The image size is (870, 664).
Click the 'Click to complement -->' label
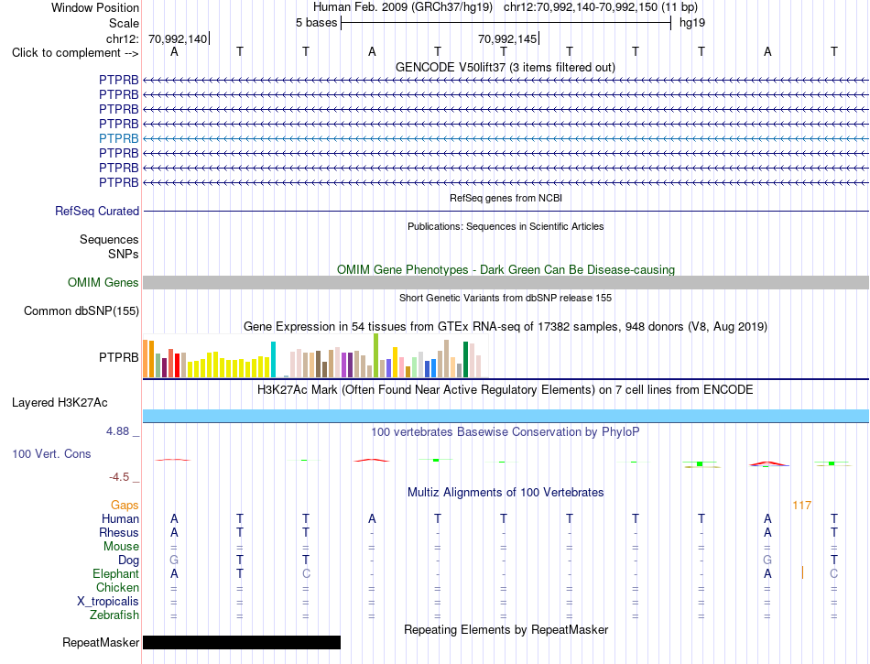point(75,53)
